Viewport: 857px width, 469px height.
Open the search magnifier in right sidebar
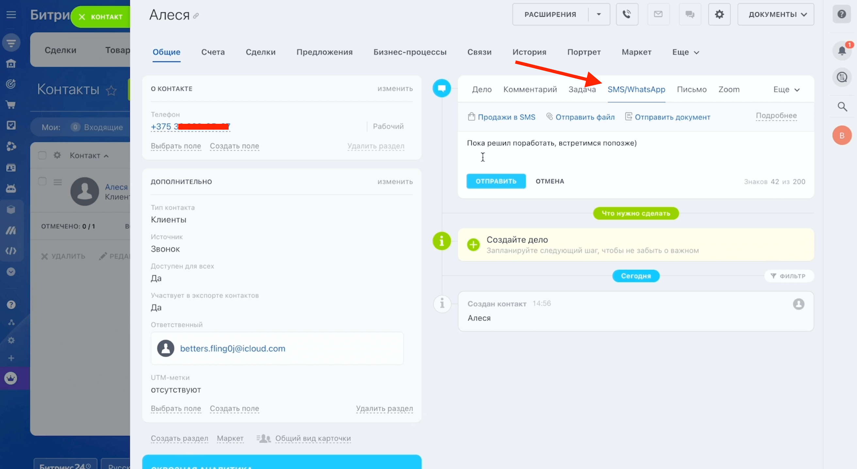point(842,107)
